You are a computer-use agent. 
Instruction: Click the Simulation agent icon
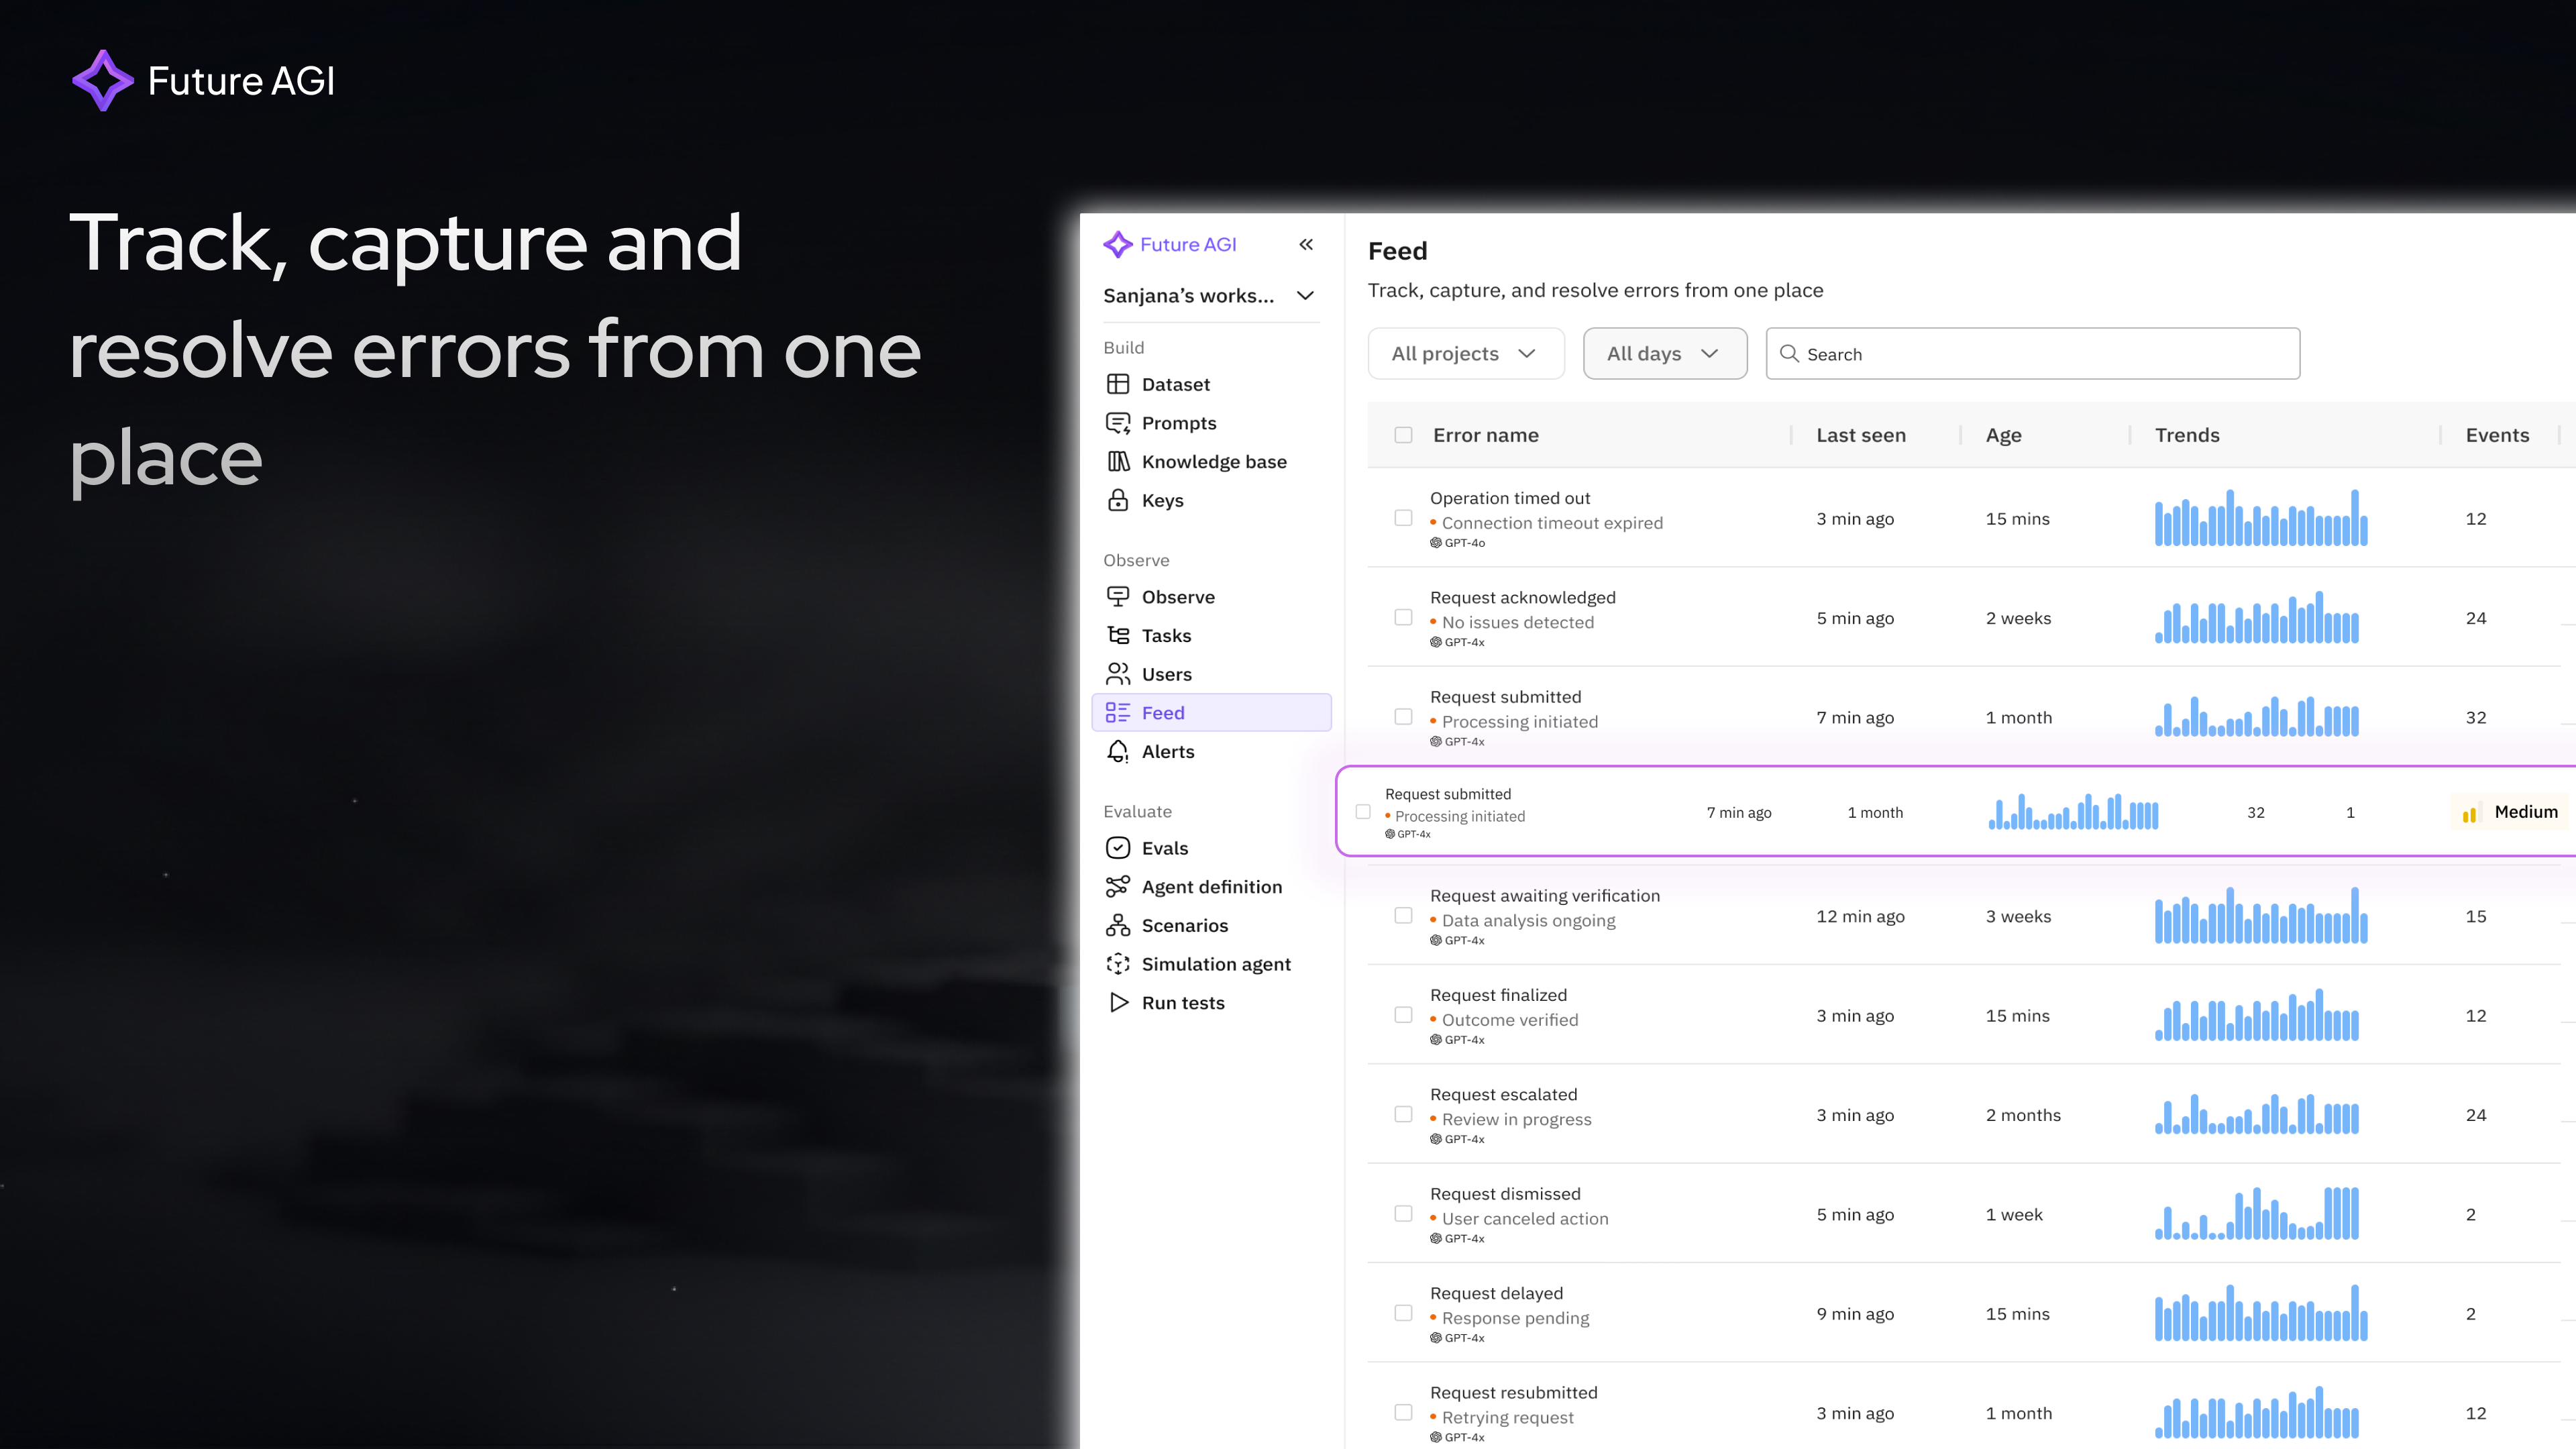1118,964
